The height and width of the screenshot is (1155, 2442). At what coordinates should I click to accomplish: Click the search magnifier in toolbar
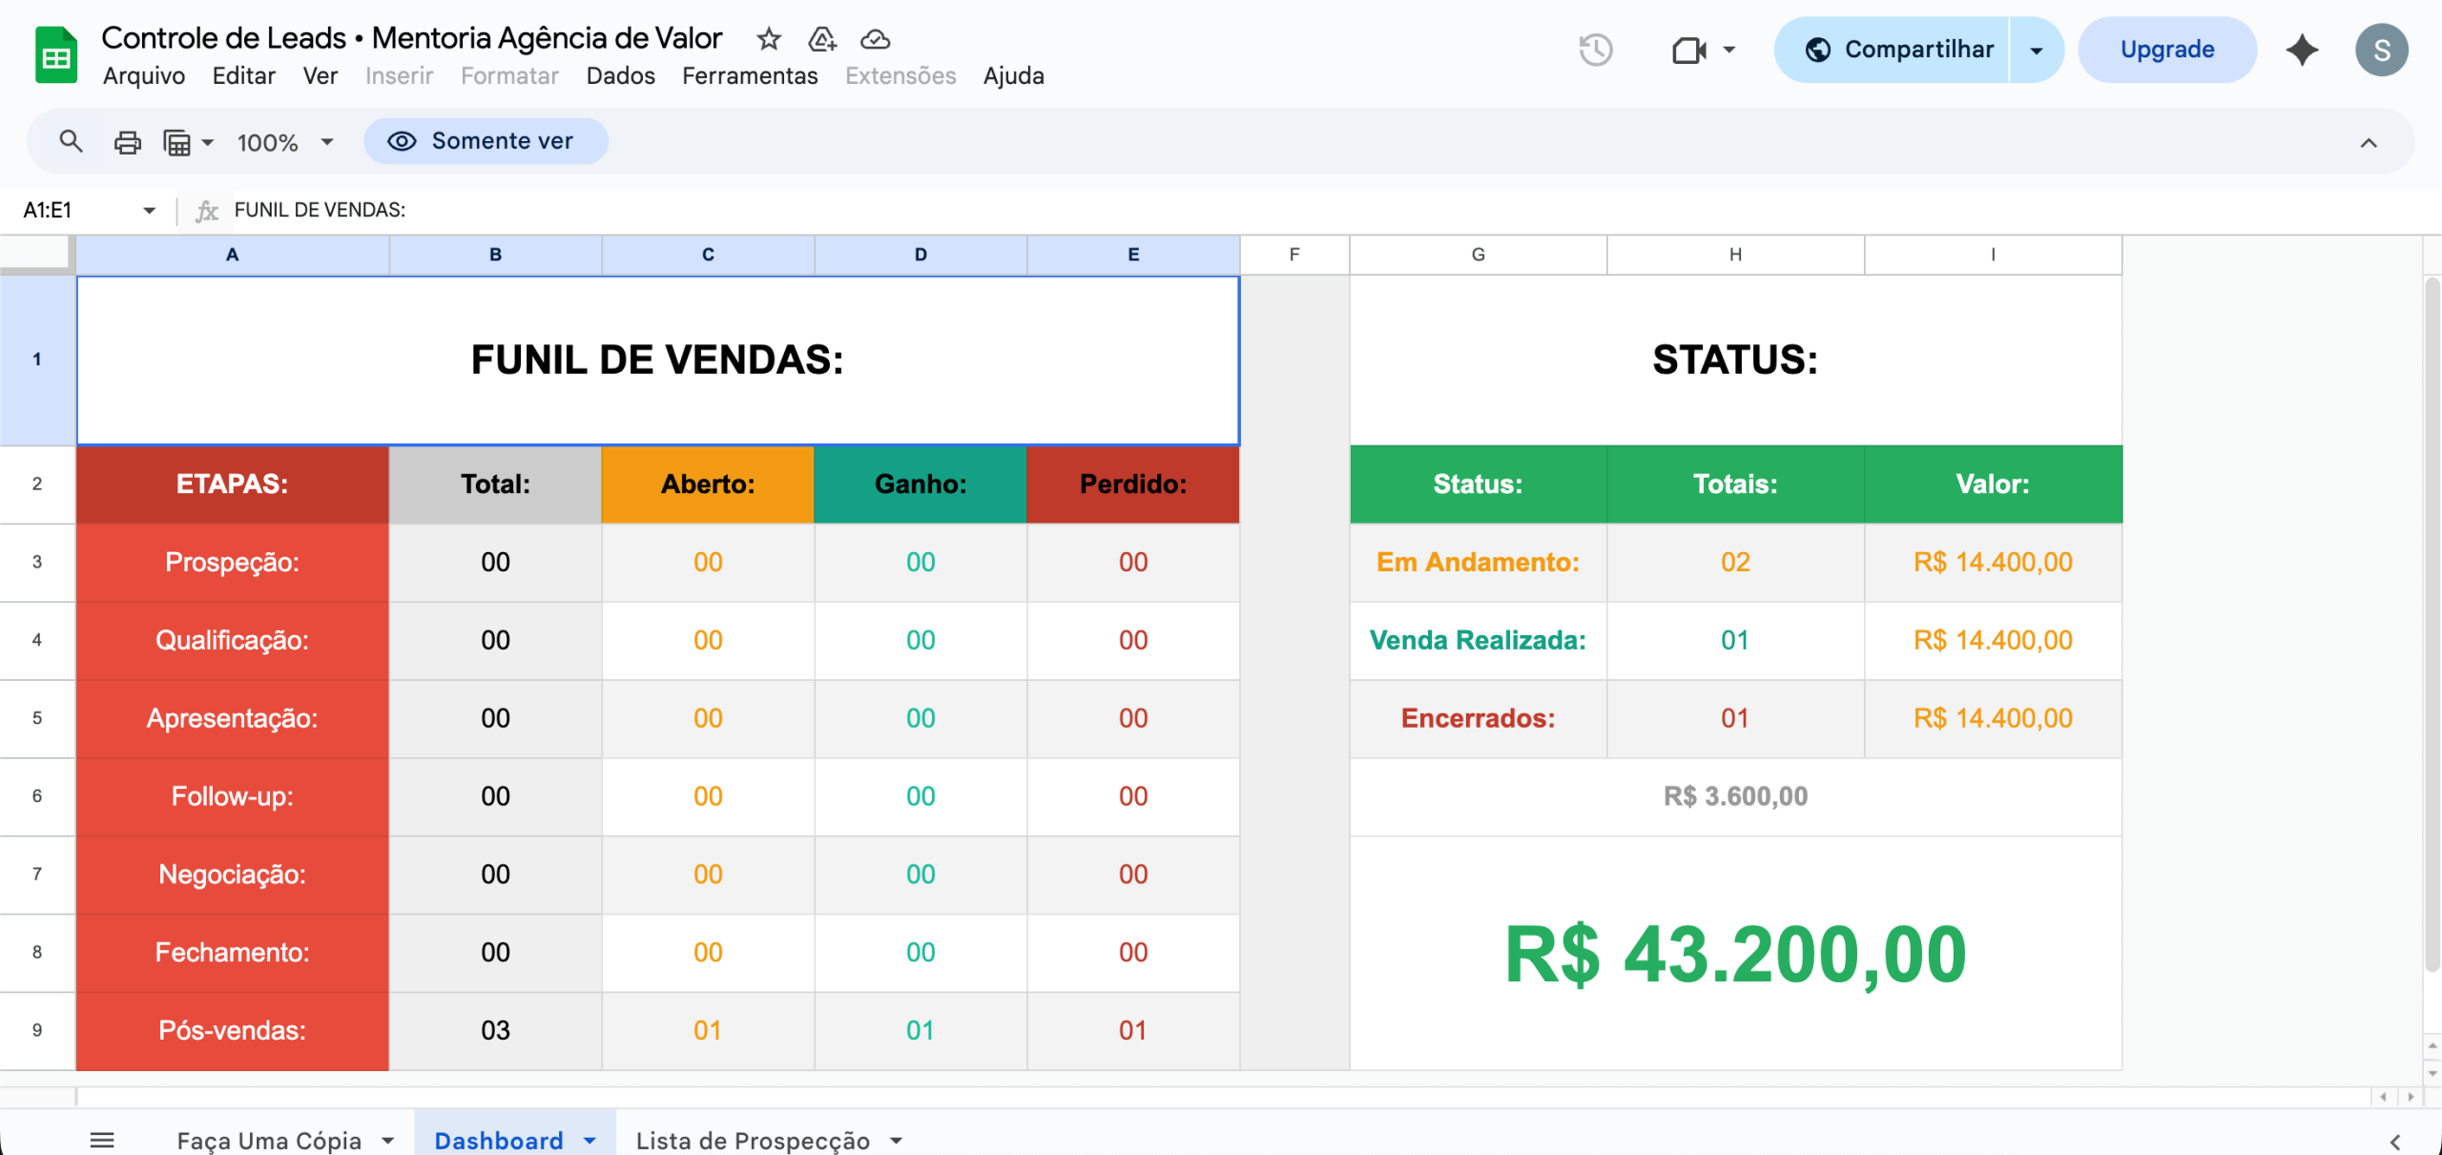(71, 142)
